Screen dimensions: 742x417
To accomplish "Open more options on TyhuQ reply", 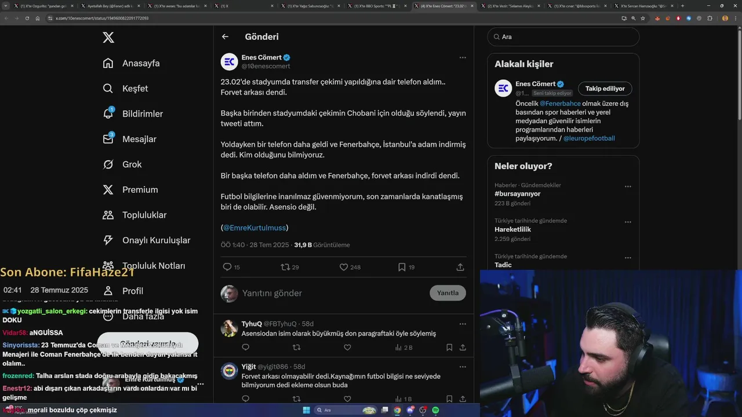I will tap(463, 324).
